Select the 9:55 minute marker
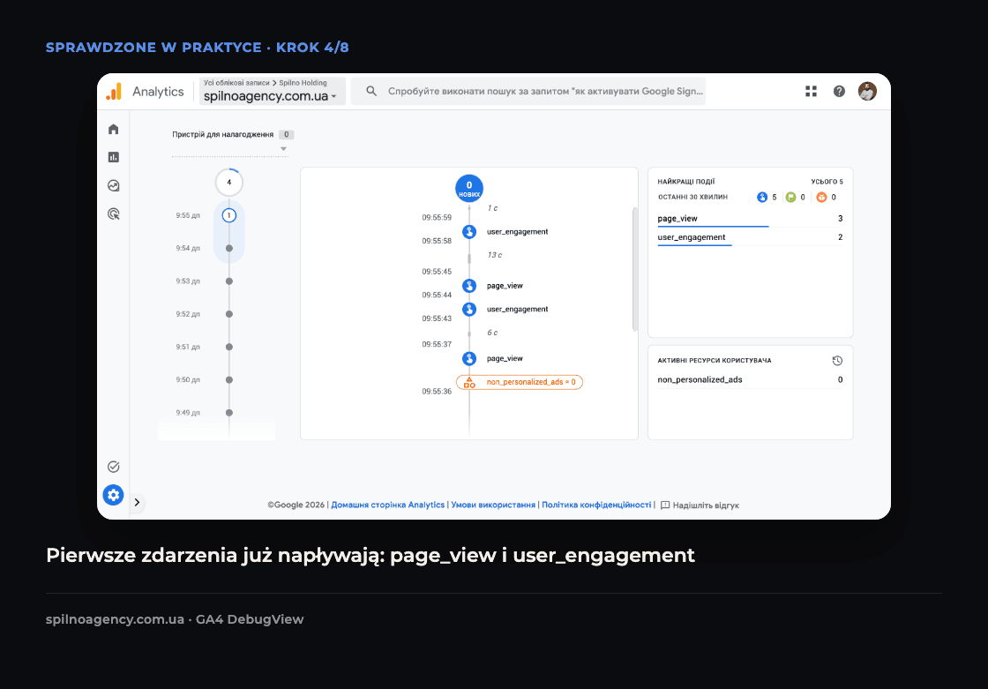988x689 pixels. coord(228,215)
